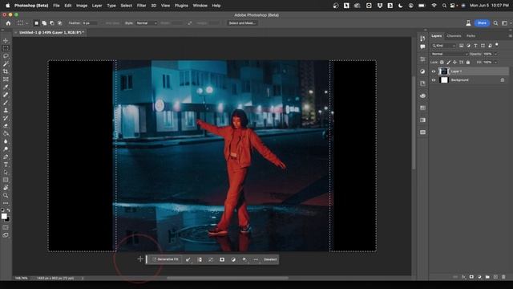Click the Generative Fill button
This screenshot has width=513, height=289.
(x=166, y=259)
